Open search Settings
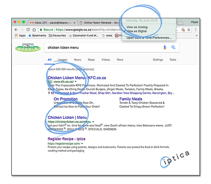211x184 pixels. click(x=158, y=60)
